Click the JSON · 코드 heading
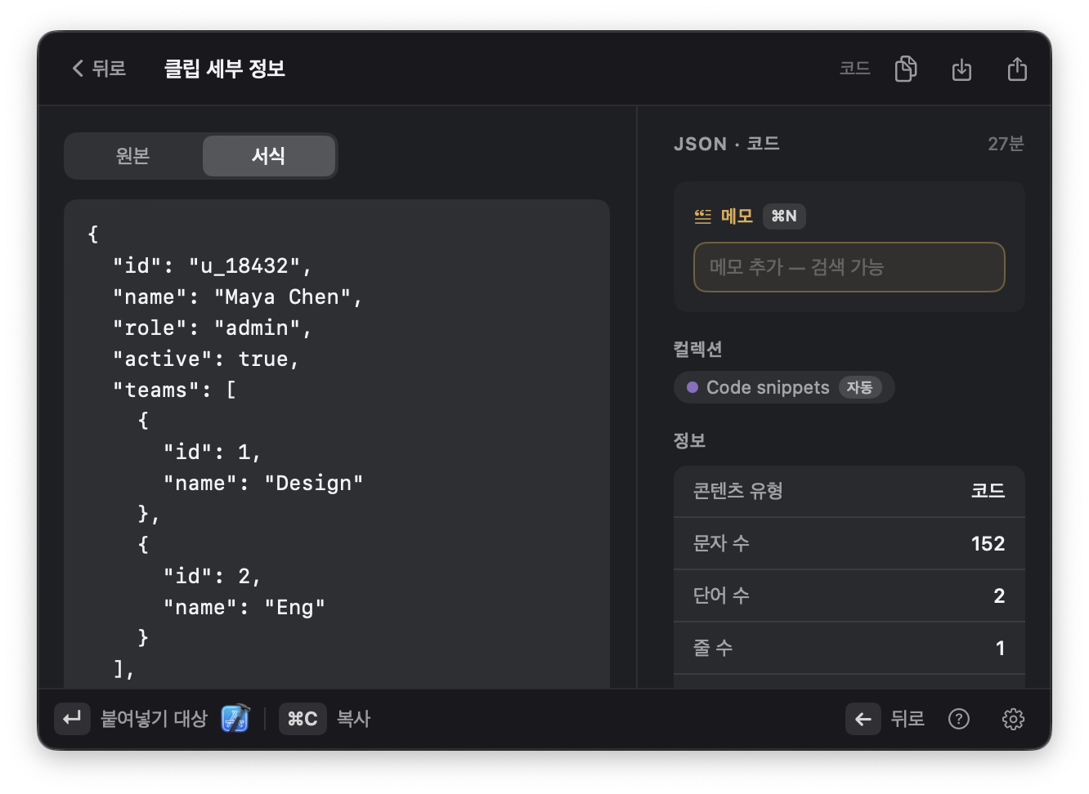Screen dimensions: 1089x794 727,144
